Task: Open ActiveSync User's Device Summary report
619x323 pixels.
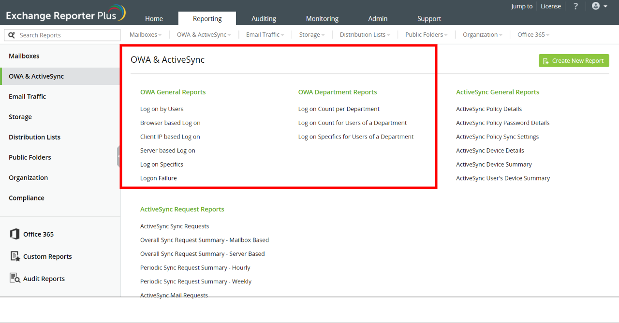Action: tap(503, 178)
